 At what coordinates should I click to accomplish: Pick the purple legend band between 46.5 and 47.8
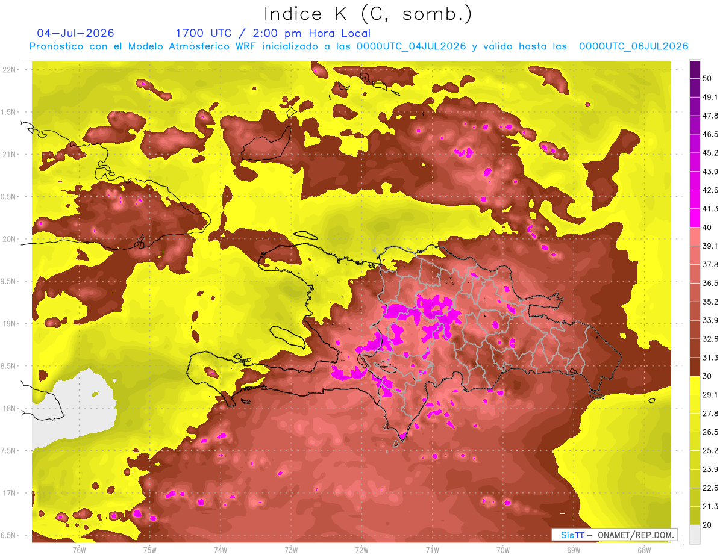(695, 125)
